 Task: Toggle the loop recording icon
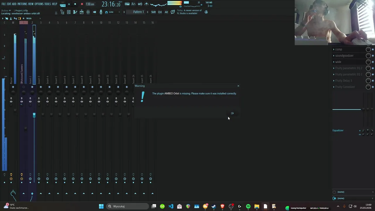(x=140, y=4)
